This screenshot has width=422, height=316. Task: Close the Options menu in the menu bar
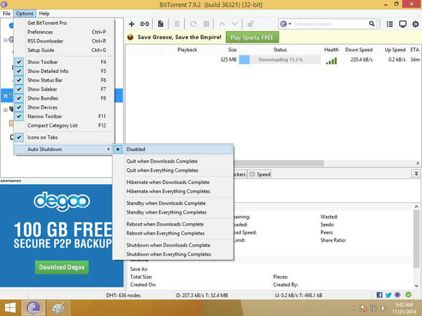[25, 14]
